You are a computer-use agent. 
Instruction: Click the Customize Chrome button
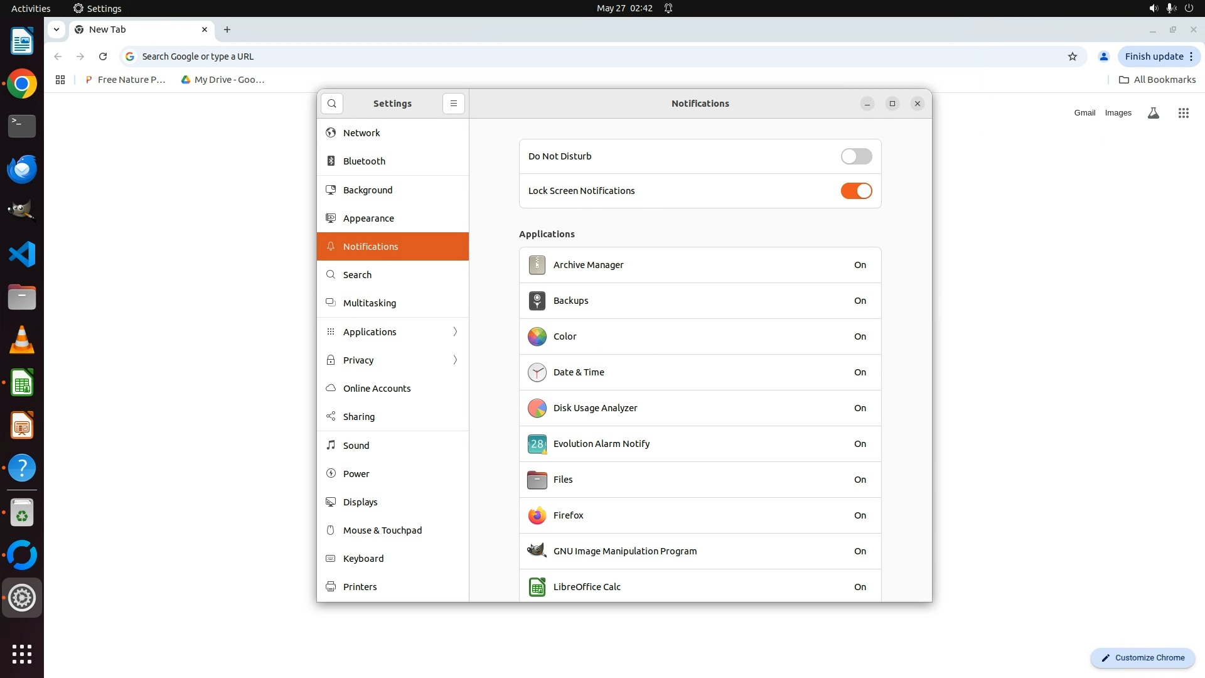(x=1142, y=658)
